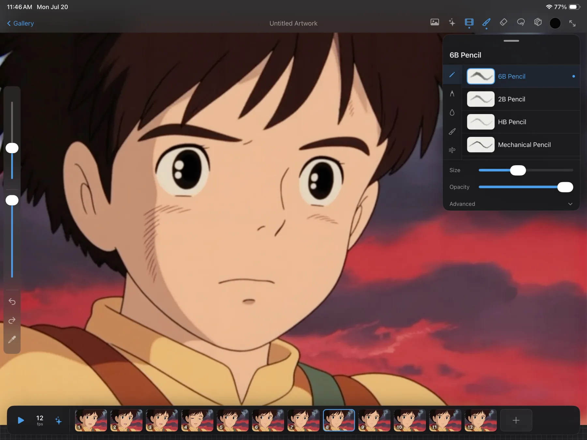Select frame 12 in timeline
Viewport: 587px width, 440px height.
click(x=481, y=420)
